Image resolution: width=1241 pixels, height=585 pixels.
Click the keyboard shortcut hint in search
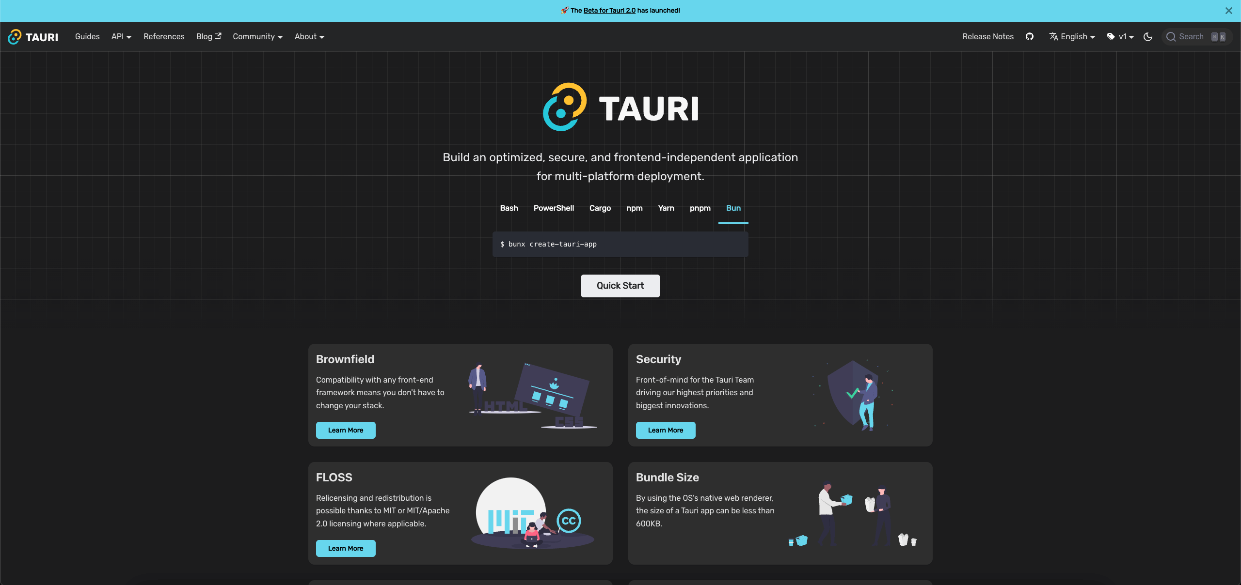1218,37
